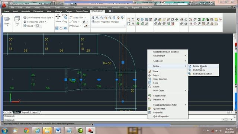Expand the World coordinate dropdown
Screen dimensions: 238x134
coord(35,26)
